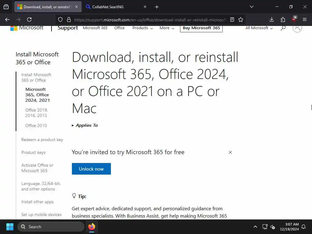
Task: Open the taskbar clock and date
Action: pyautogui.click(x=289, y=227)
